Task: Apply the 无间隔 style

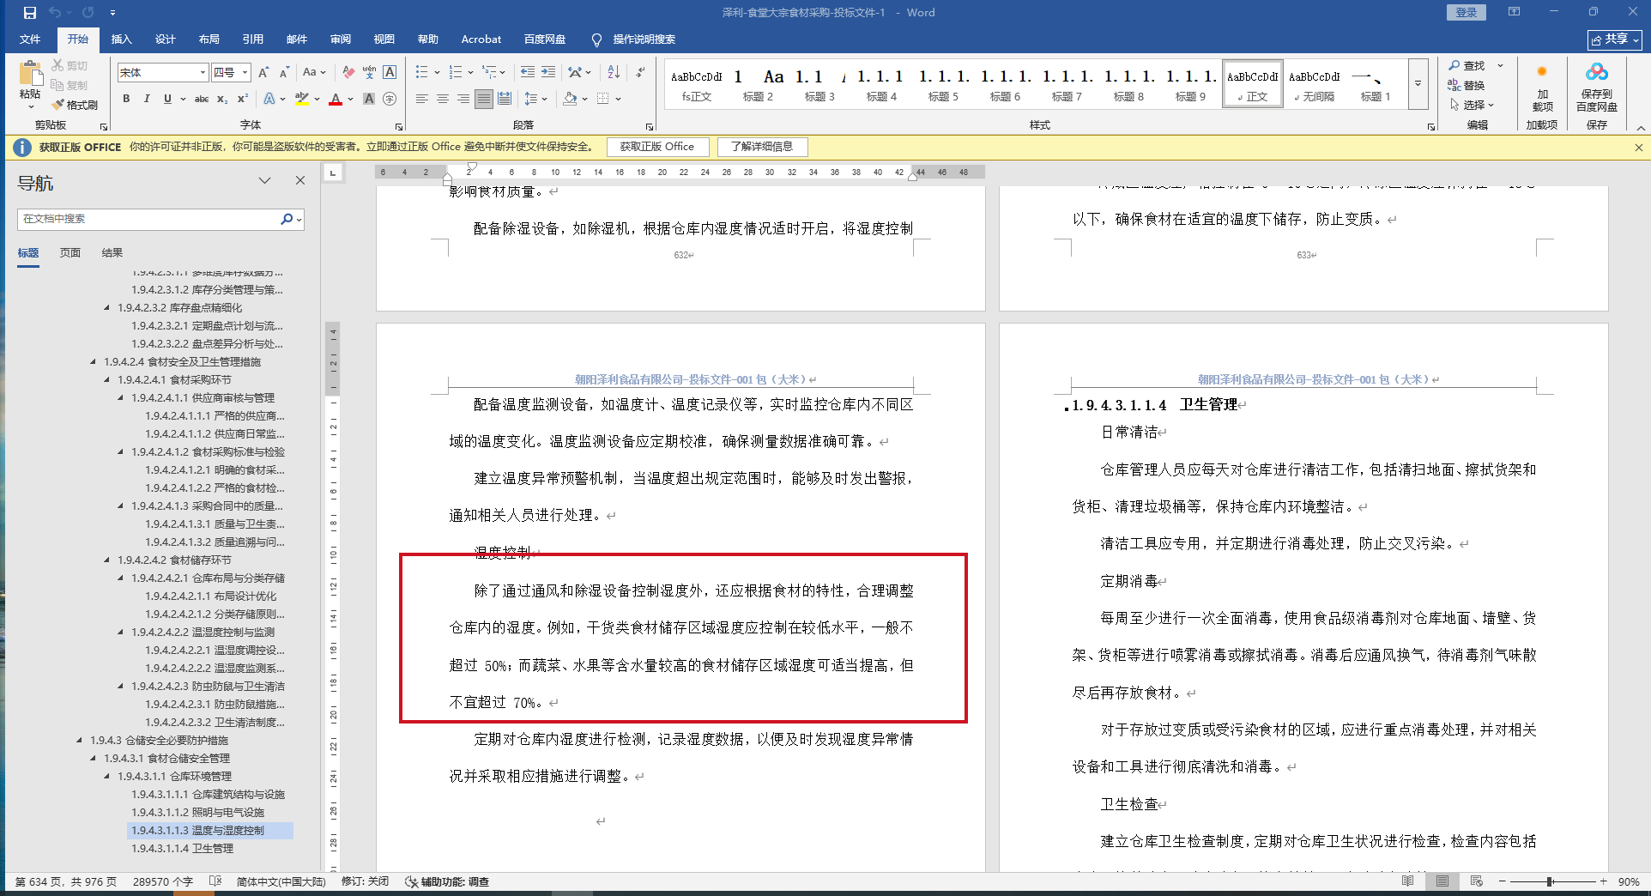Action: (1314, 84)
